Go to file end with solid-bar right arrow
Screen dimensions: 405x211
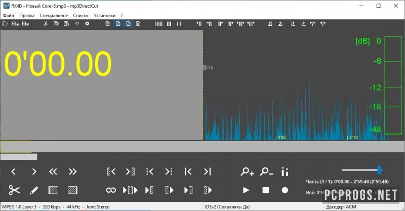pos(208,172)
